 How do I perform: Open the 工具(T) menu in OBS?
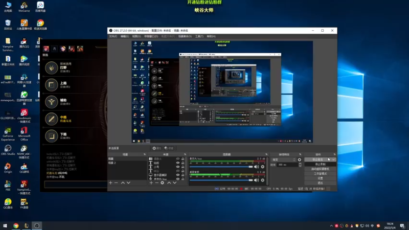coord(199,36)
